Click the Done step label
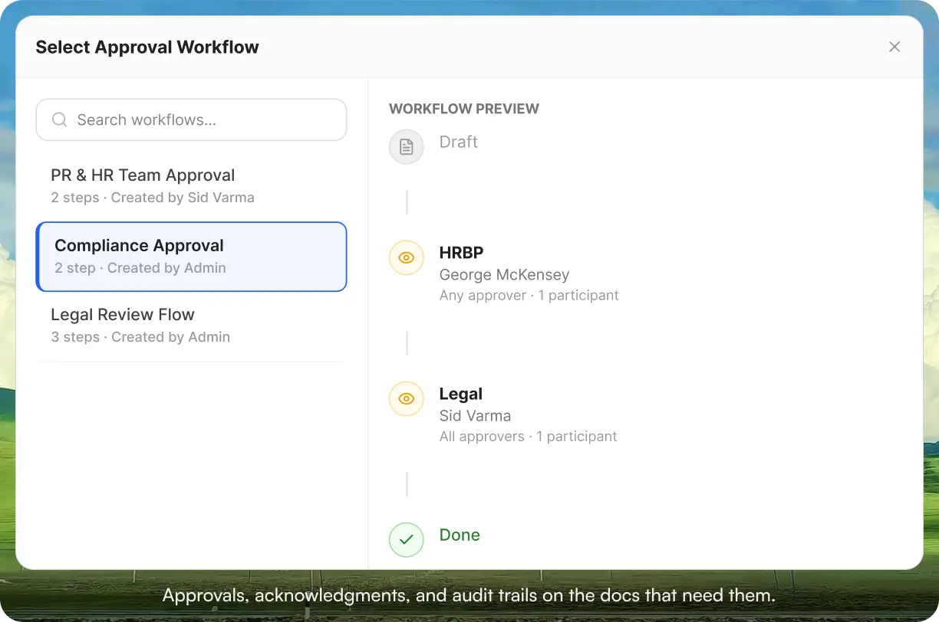Image resolution: width=939 pixels, height=622 pixels. click(460, 535)
